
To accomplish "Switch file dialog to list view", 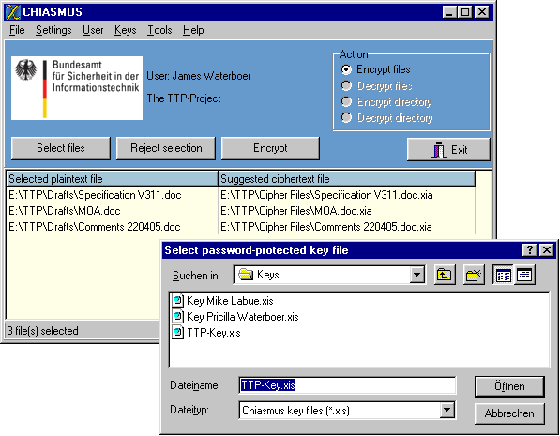I will tap(503, 275).
